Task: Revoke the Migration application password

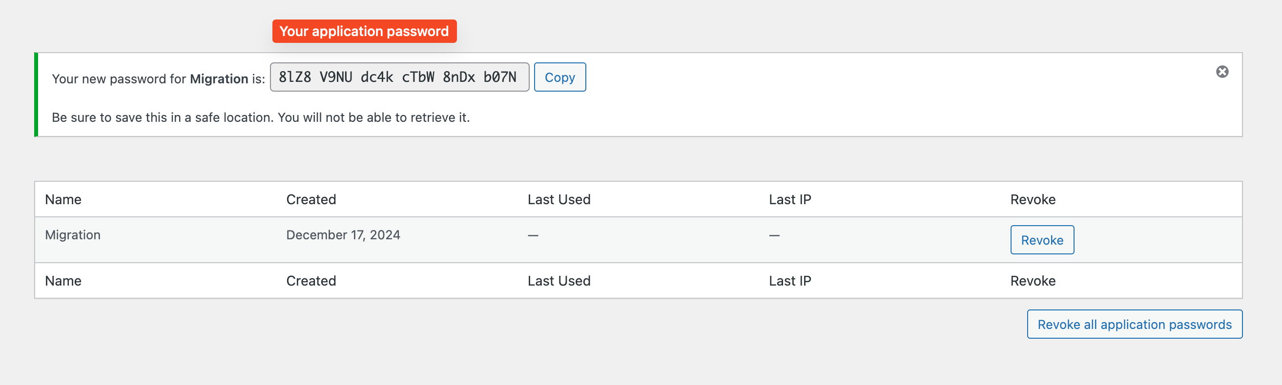Action: tap(1042, 240)
